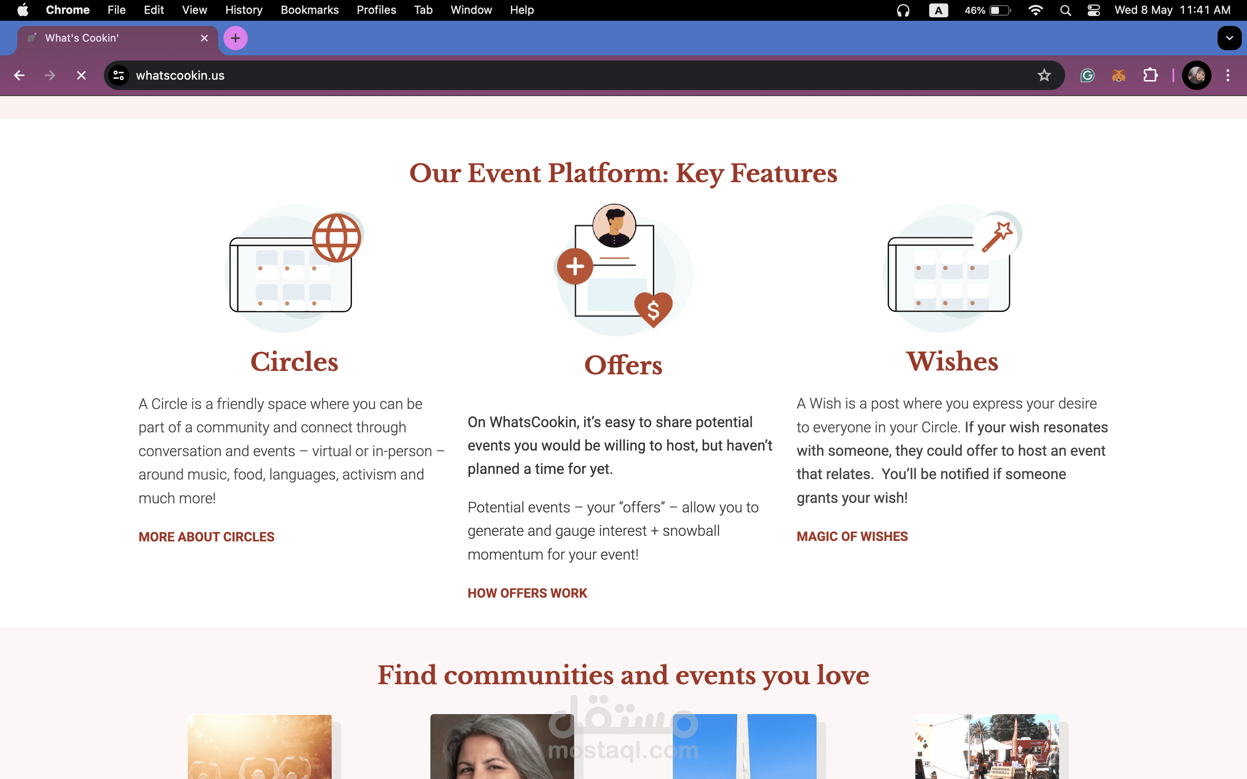This screenshot has height=779, width=1247.
Task: Open a new tab with plus button
Action: (236, 38)
